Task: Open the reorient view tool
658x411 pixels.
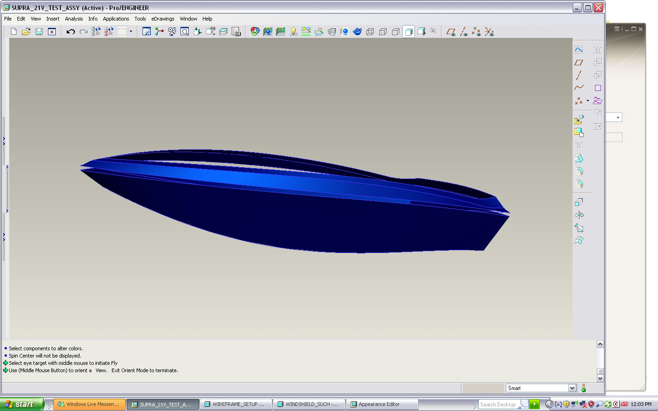Action: pos(198,32)
